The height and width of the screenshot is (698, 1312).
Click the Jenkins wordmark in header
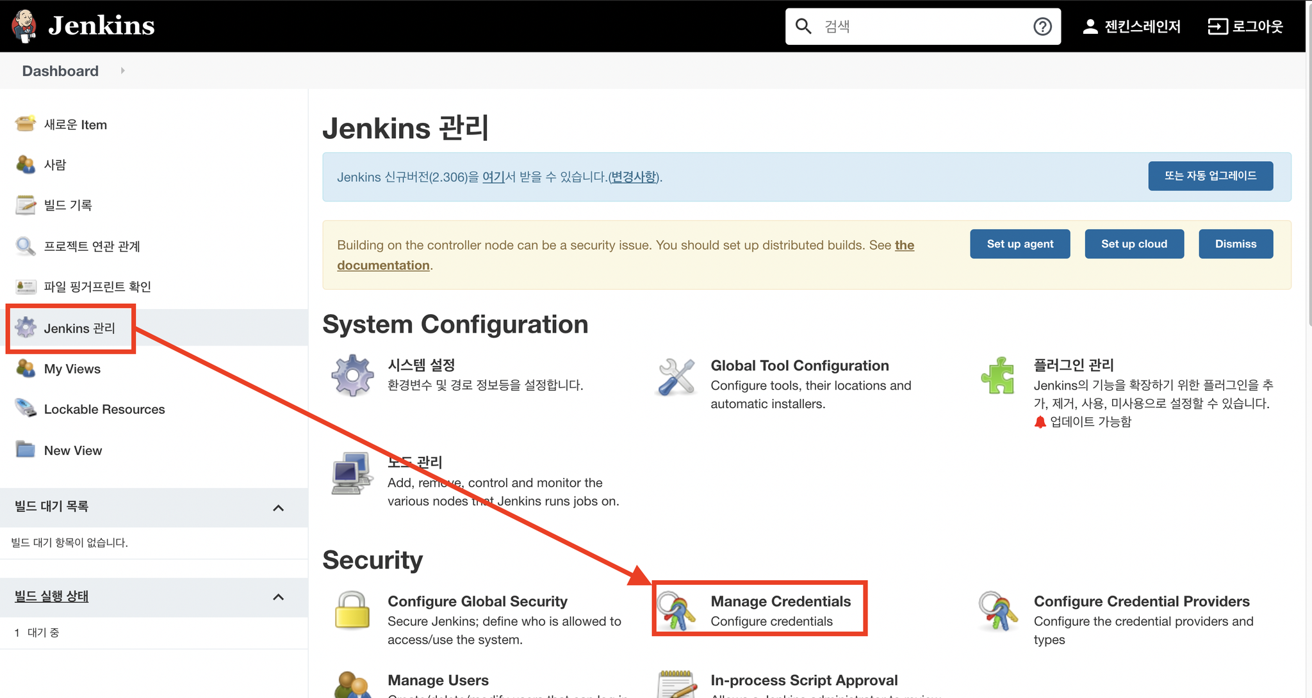[101, 26]
